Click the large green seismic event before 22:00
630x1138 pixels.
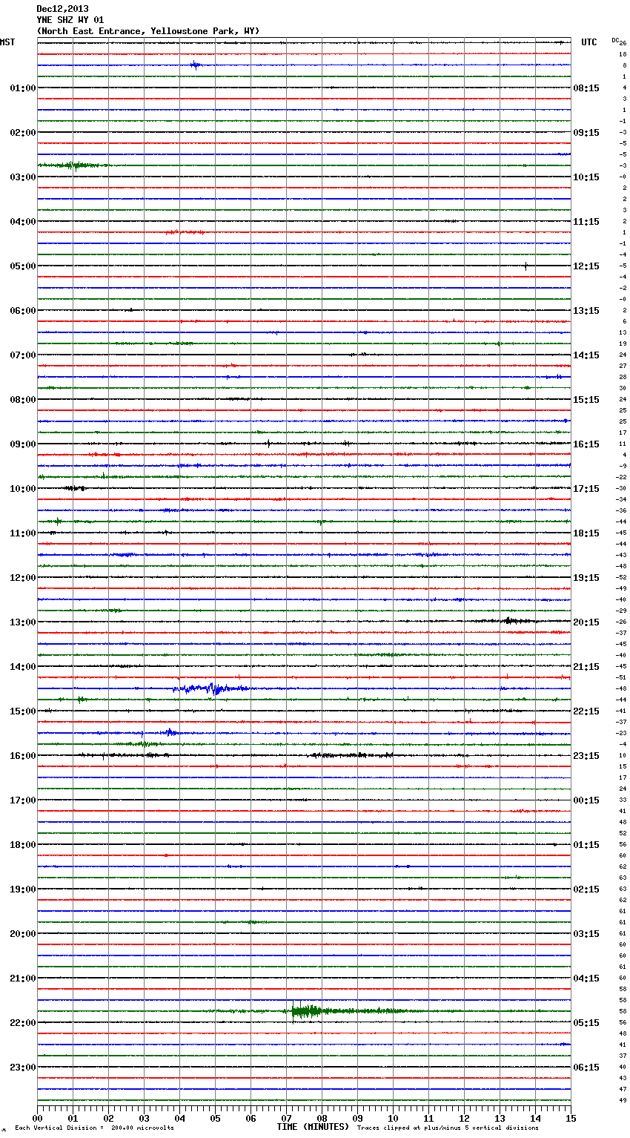306,1011
